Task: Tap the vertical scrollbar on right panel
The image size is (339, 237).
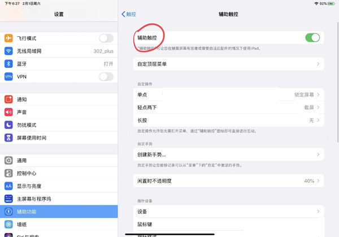Action: pos(338,82)
